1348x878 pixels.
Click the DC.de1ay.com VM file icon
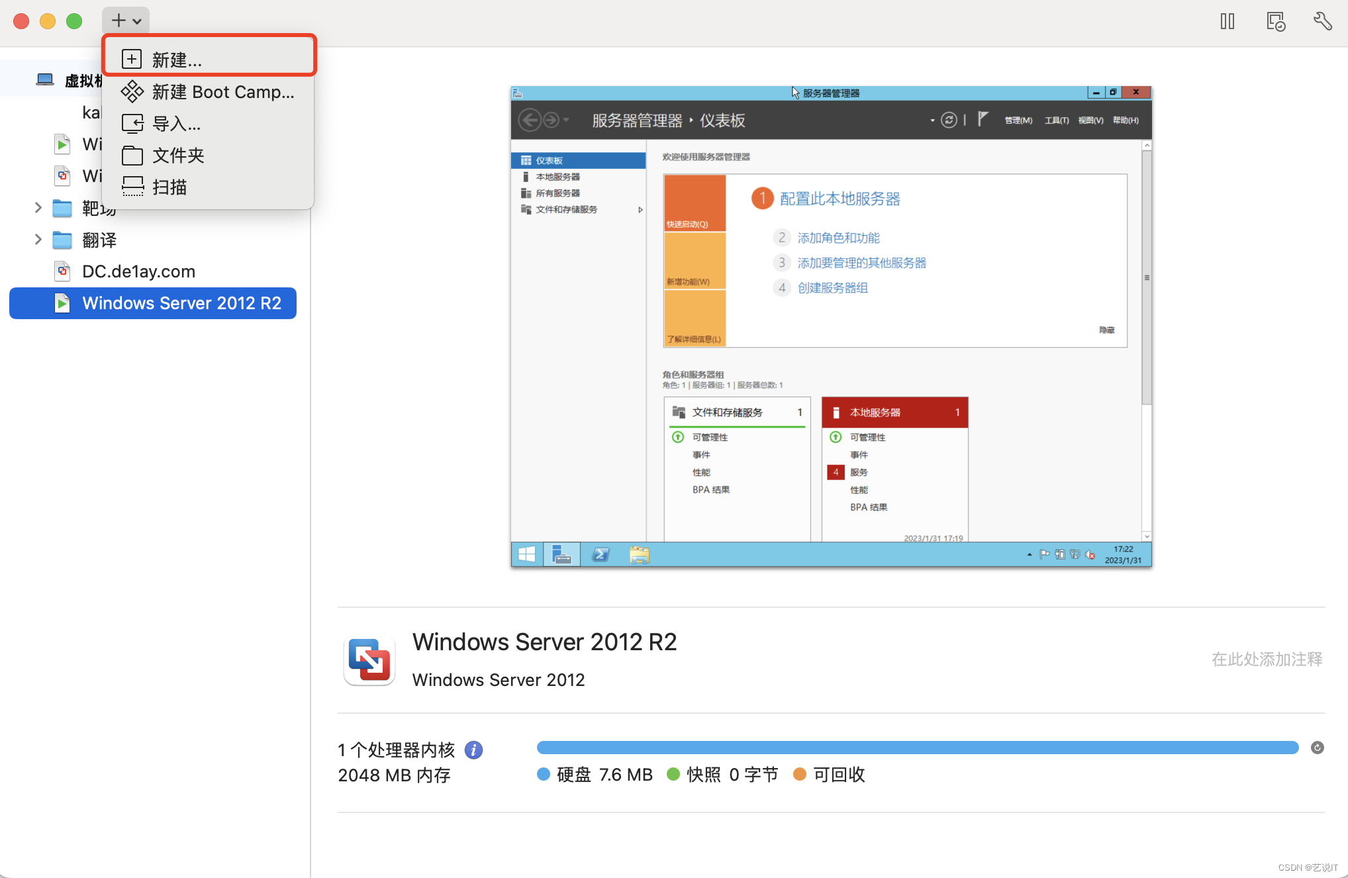pyautogui.click(x=62, y=271)
